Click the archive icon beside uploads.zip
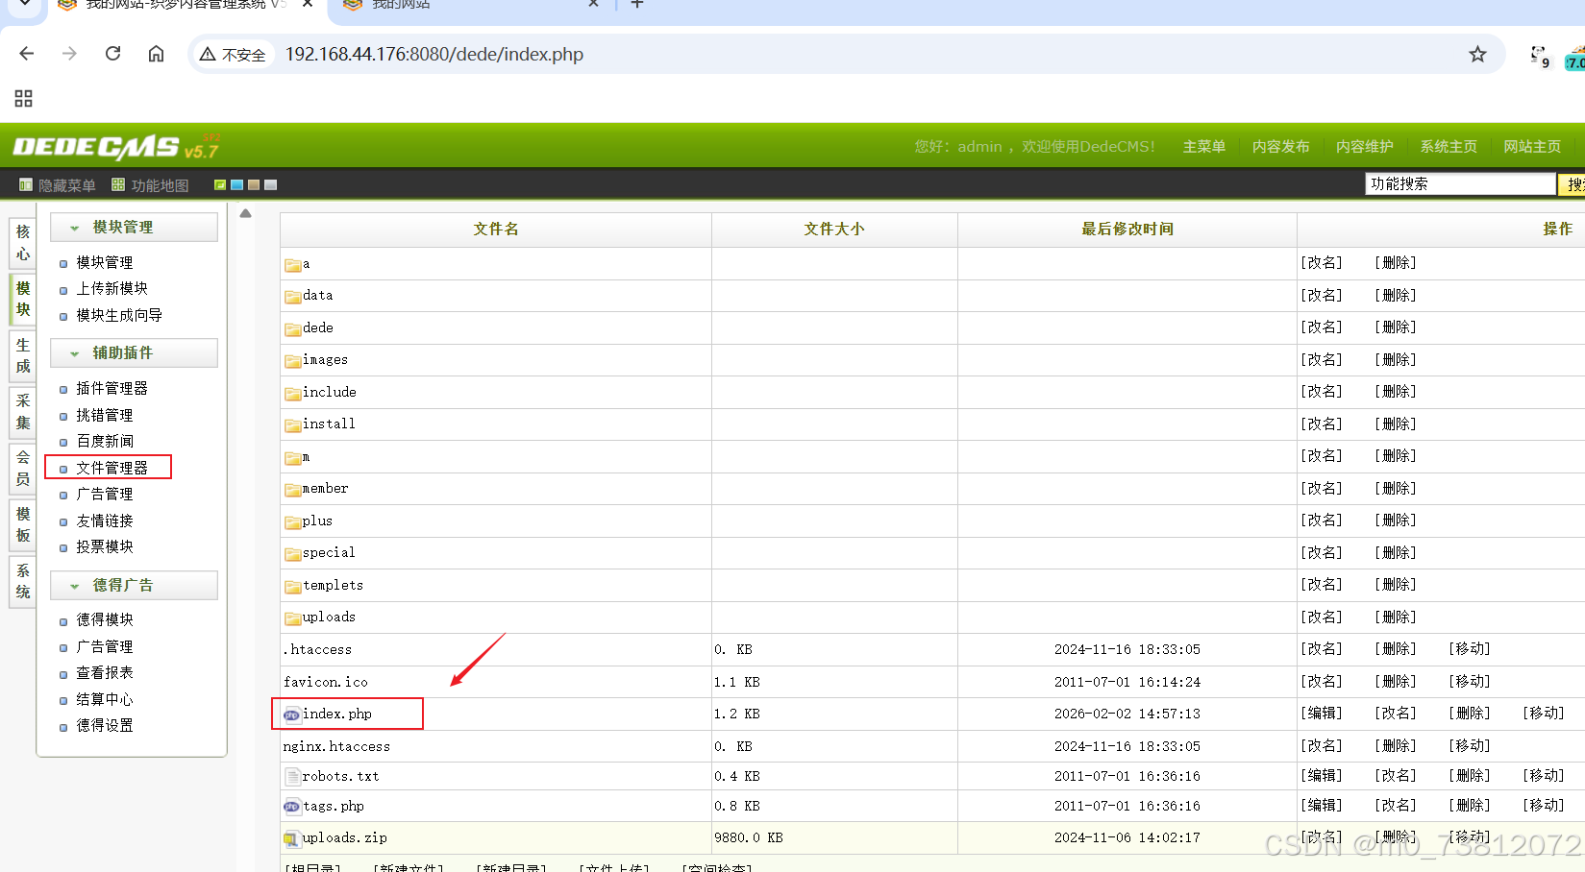The width and height of the screenshot is (1585, 872). point(291,838)
